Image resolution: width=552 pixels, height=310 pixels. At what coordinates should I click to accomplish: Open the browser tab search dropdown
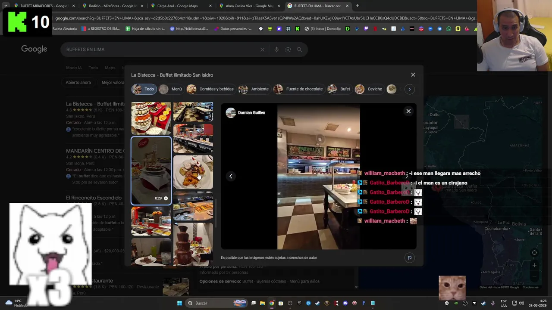tap(5, 6)
